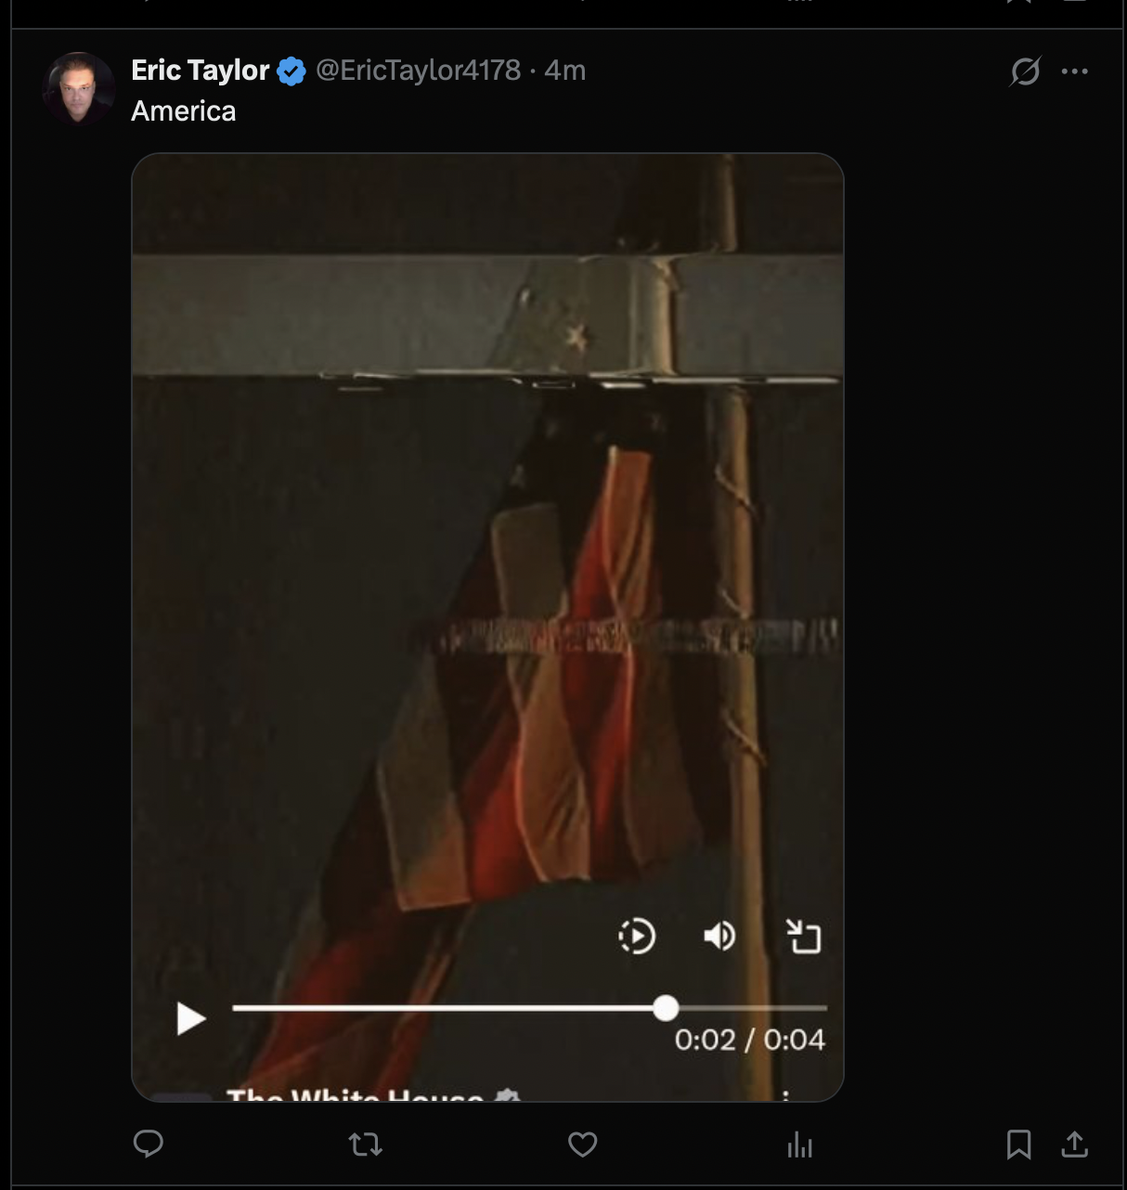Bookmark the post
The image size is (1127, 1190).
pos(1018,1145)
